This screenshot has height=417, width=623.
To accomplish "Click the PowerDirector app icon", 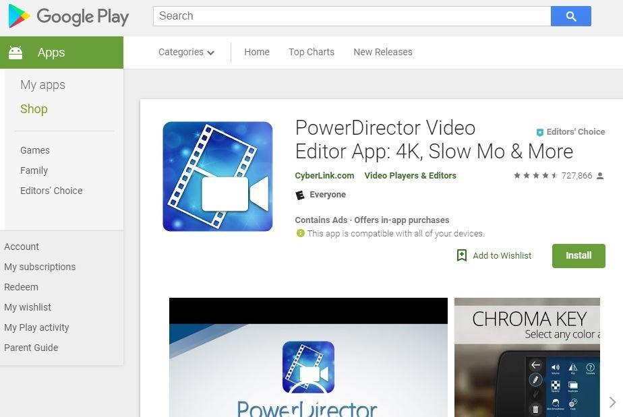I will point(217,175).
